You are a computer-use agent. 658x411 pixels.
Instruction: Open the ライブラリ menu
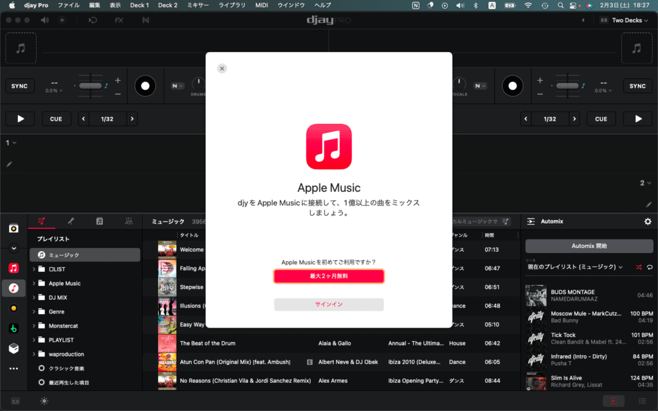pos(232,5)
